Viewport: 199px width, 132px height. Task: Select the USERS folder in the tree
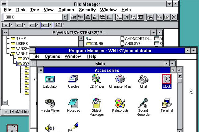tap(19, 44)
